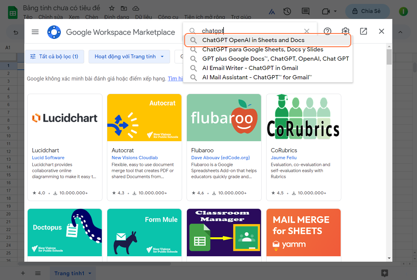The width and height of the screenshot is (417, 280).
Task: Open the Classroom Manager add-on card
Action: (224, 233)
